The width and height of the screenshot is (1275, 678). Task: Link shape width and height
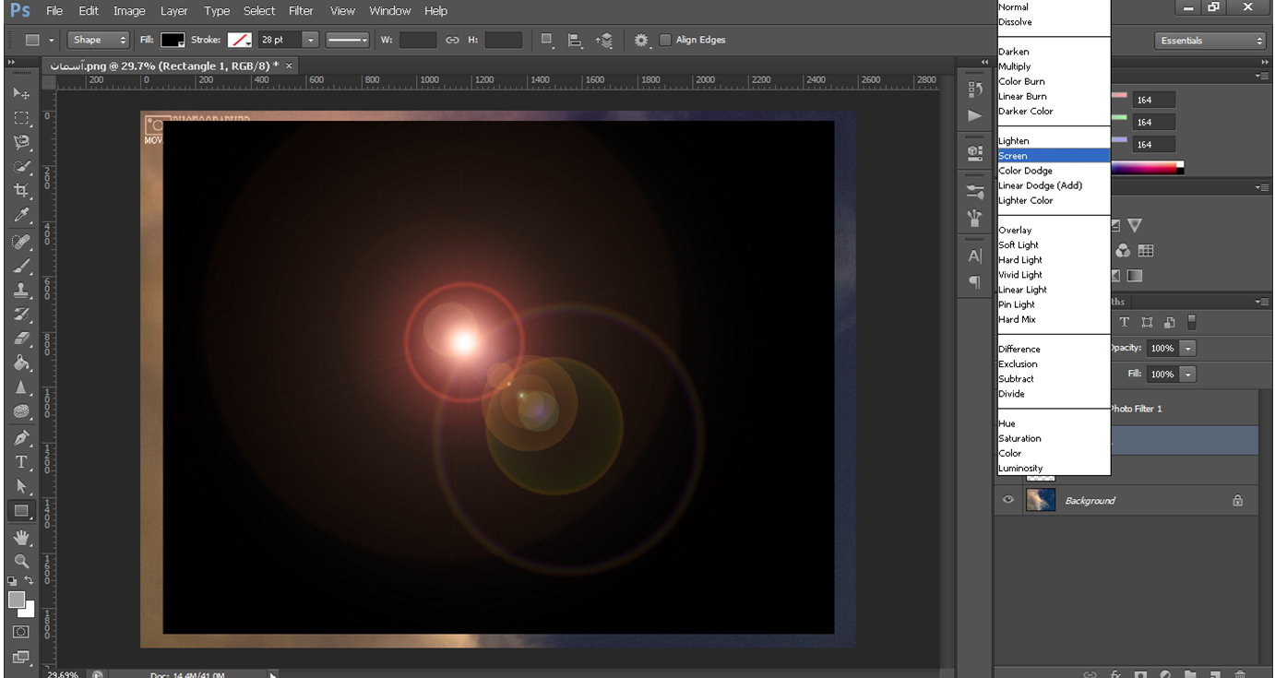tap(452, 40)
